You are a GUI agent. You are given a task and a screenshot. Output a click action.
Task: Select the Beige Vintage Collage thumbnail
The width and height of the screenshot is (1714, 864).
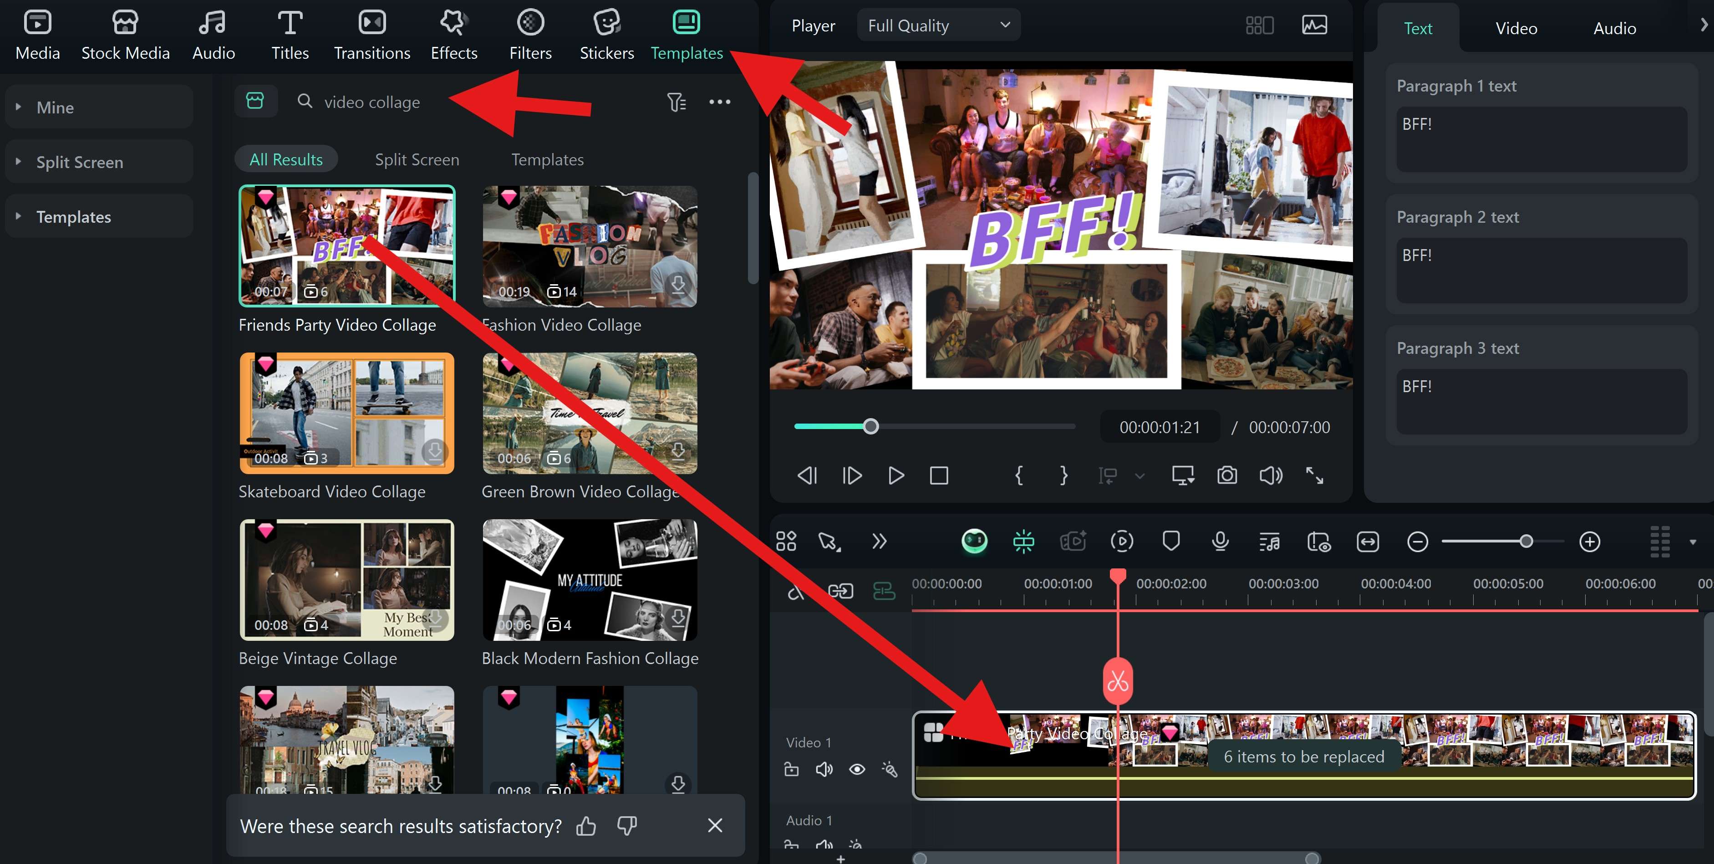point(346,580)
